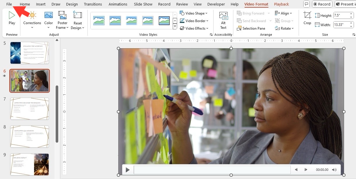Open the Developer tab

pyautogui.click(x=216, y=4)
